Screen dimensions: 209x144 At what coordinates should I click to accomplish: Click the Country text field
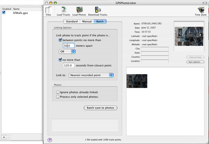pos(155,57)
